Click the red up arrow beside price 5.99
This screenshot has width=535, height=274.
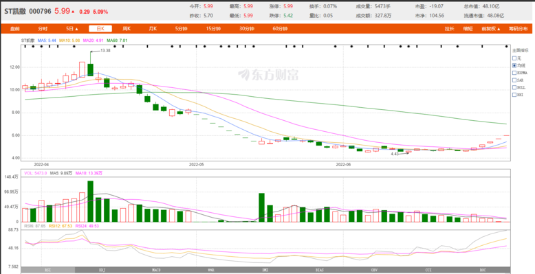coord(73,12)
